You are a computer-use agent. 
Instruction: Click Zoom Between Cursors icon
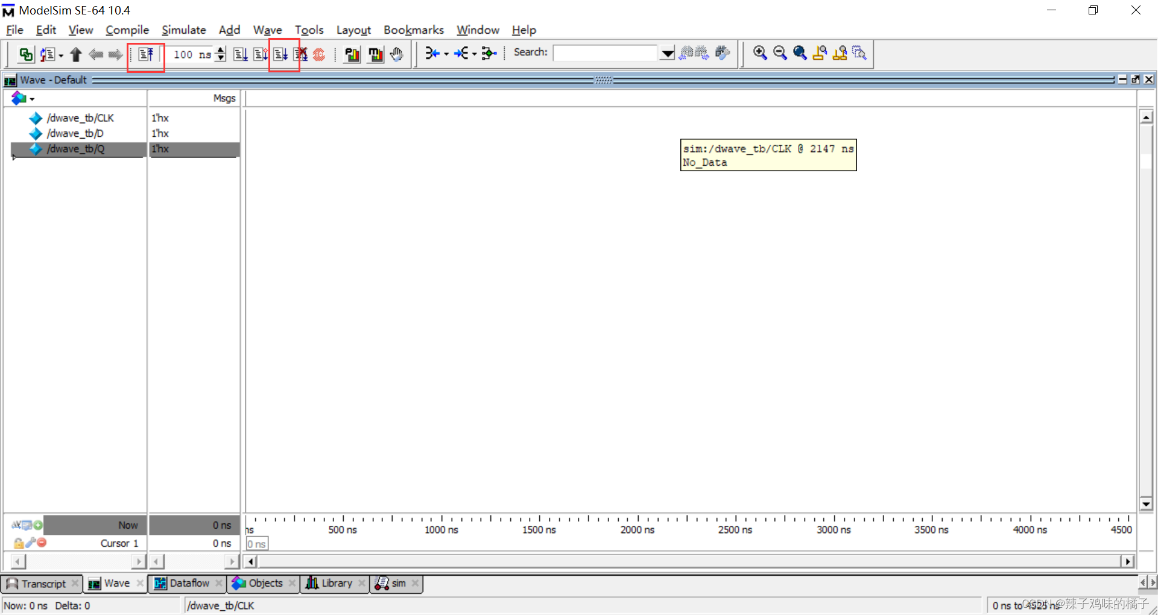pos(840,53)
